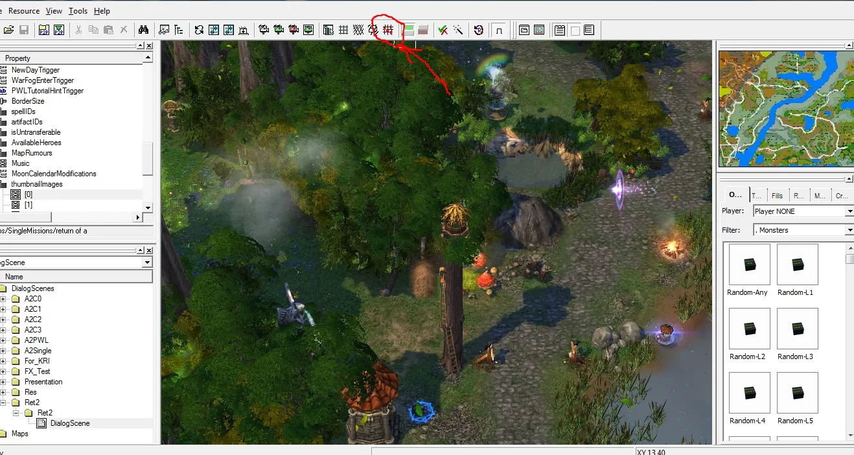Image resolution: width=854 pixels, height=455 pixels.
Task: Click the yellow P2P toolbar icon
Action: (44, 30)
